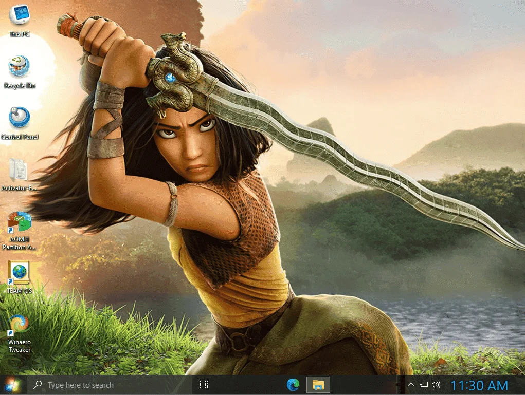525x395 pixels.
Task: Click the 11:30 AM taskbar clock
Action: 479,386
